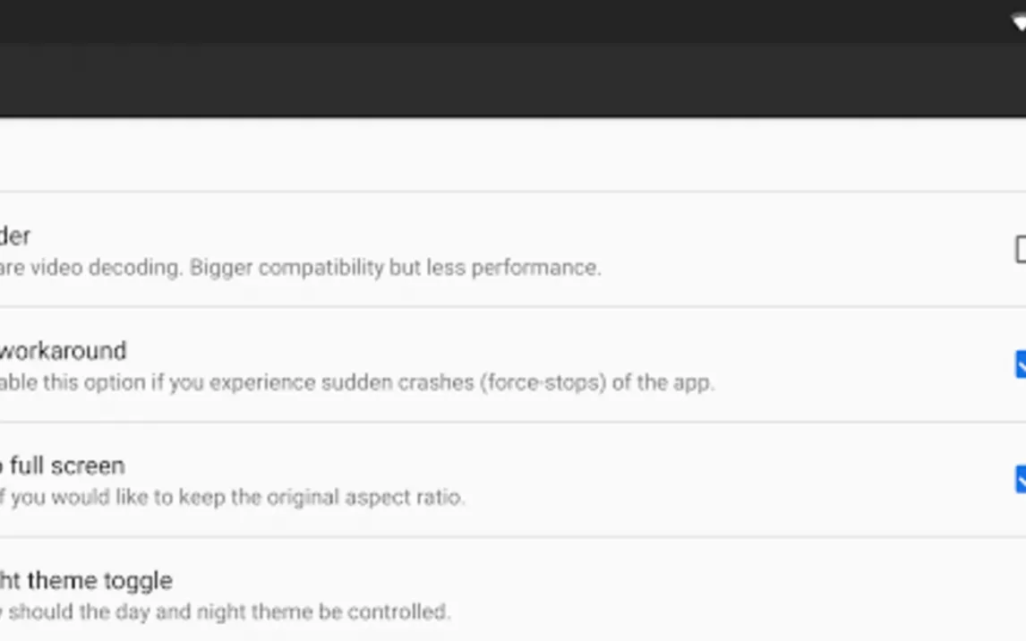
Task: Tap the 'sudden crashes (force-stops)' description text
Action: (358, 382)
